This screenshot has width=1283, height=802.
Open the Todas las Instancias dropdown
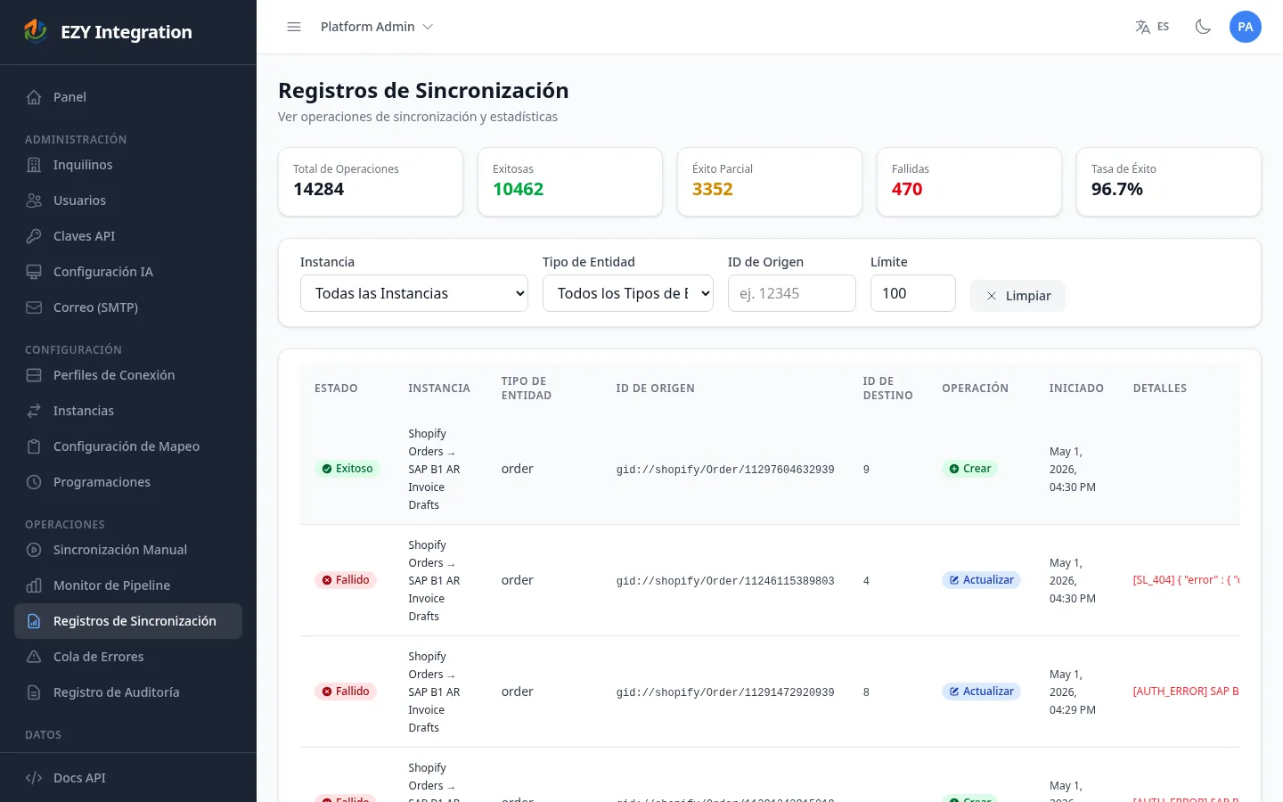point(414,293)
